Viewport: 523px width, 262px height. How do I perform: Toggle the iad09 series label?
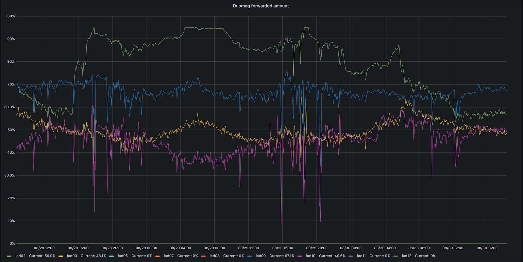tap(261, 256)
